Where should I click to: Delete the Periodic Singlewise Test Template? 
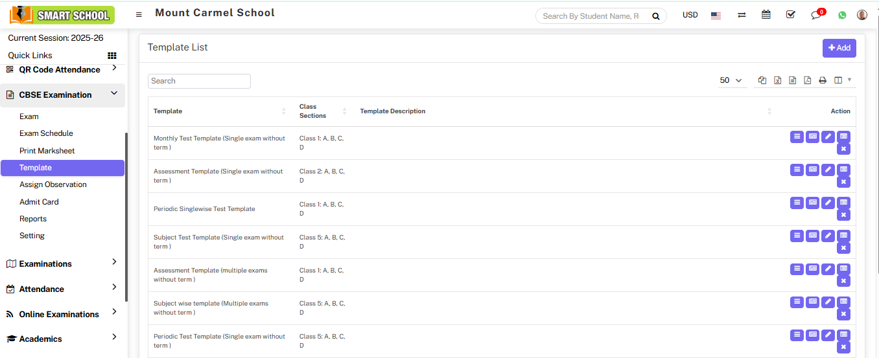click(x=843, y=215)
